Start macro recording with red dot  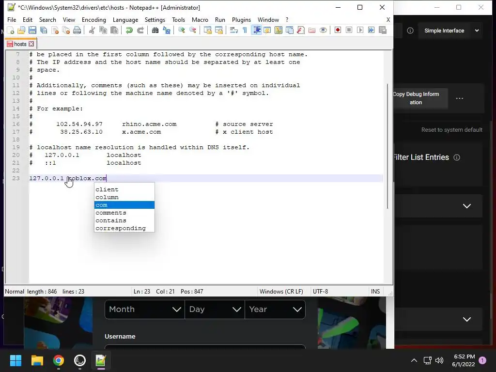[x=338, y=30]
